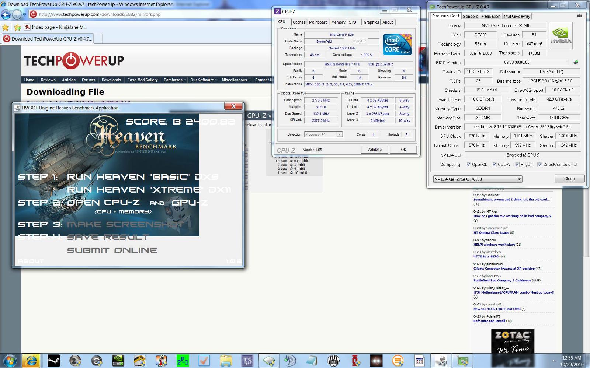590x368 pixels.
Task: Open the SPD tab in CPU-Z
Action: pos(353,22)
